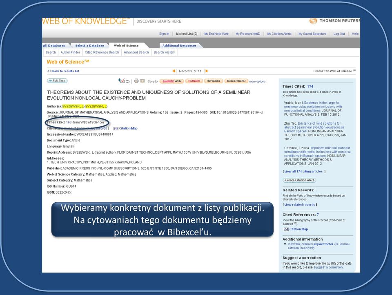Create Citation Alert for this article

[299, 180]
